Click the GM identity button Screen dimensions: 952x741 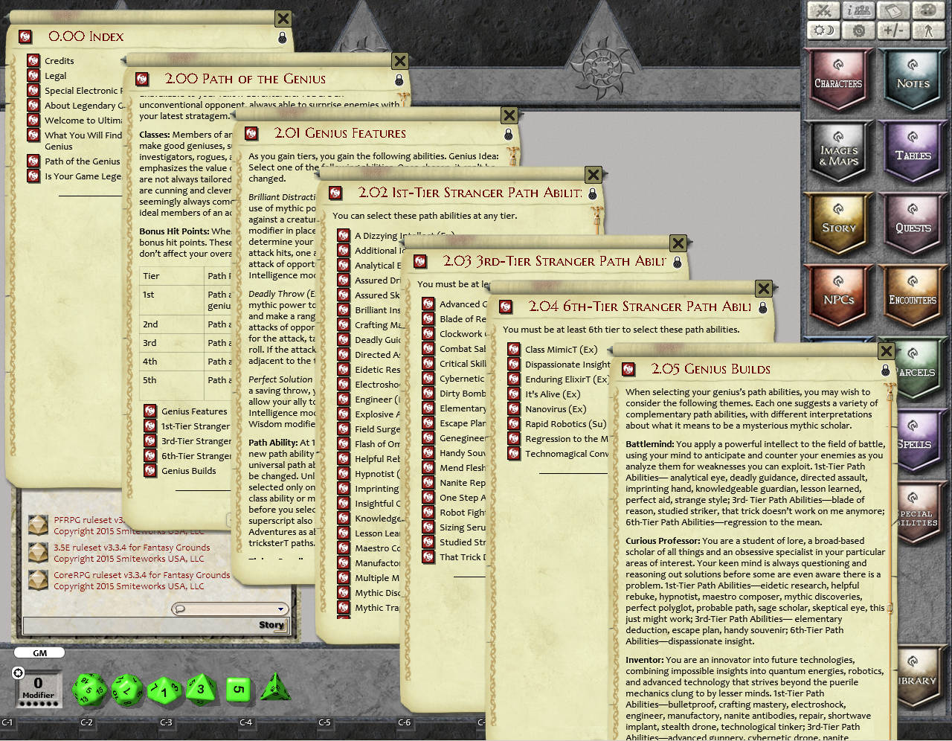tap(39, 652)
